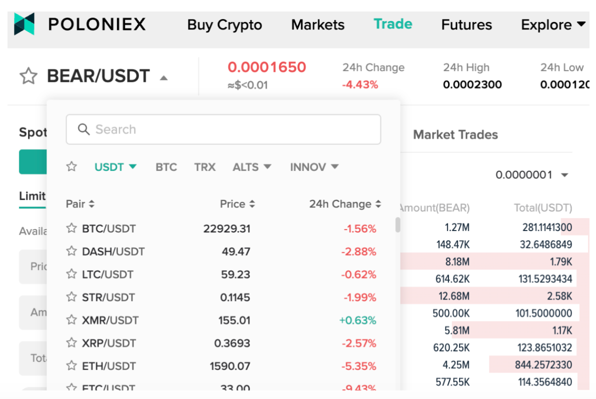
Task: Sort by 24h Change arrows
Action: click(378, 204)
